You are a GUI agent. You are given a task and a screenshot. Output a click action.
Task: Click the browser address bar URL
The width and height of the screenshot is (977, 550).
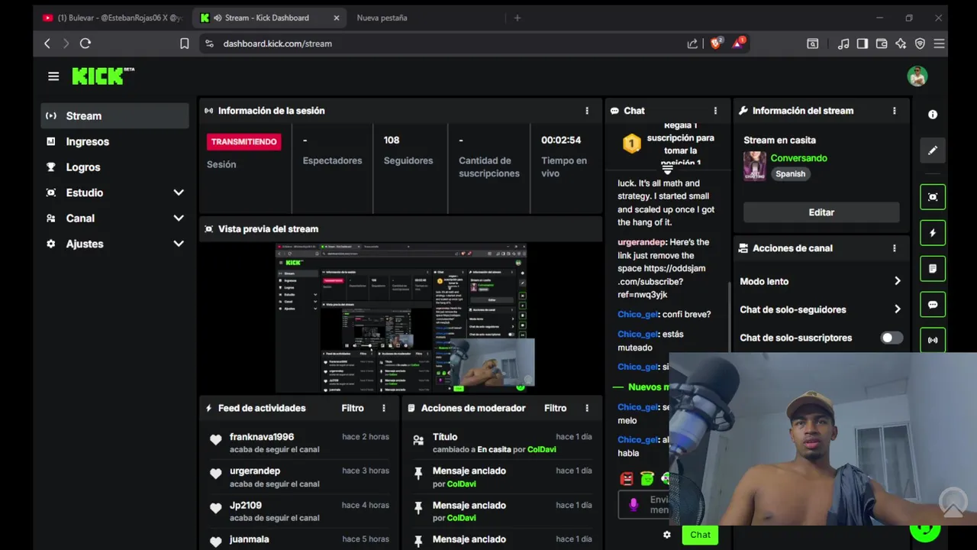click(277, 44)
